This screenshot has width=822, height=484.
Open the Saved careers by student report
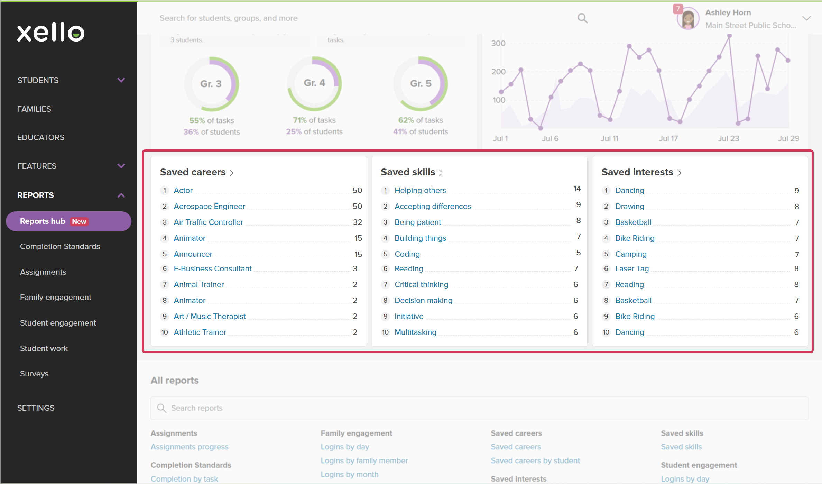(535, 460)
